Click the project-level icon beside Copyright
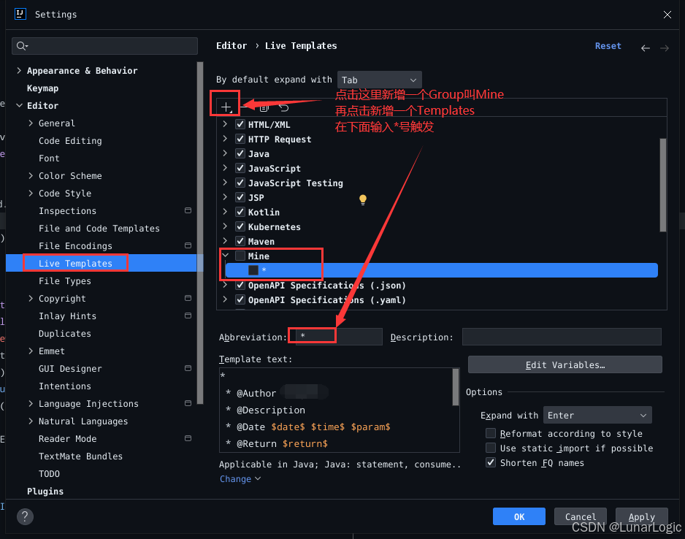The image size is (685, 539). pyautogui.click(x=188, y=298)
